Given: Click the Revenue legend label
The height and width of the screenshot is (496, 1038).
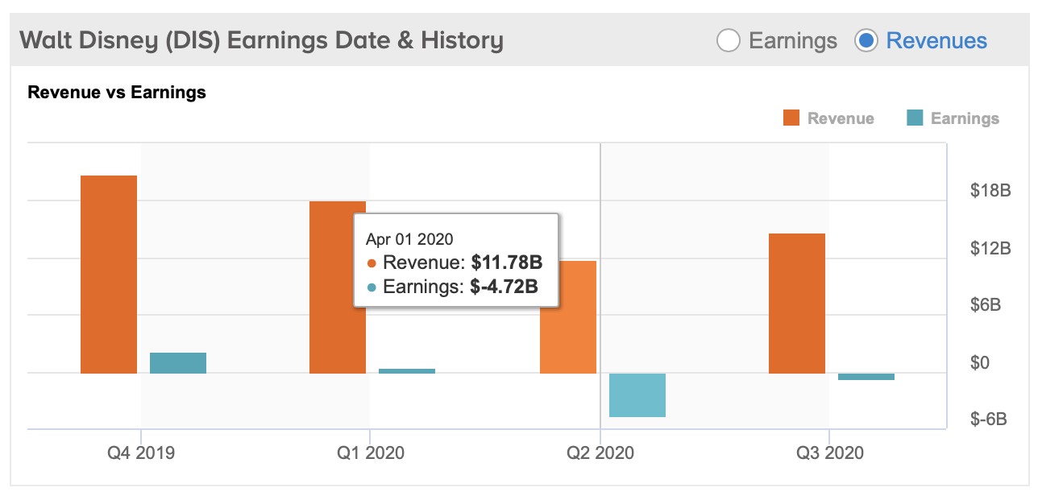Looking at the screenshot, I should [x=841, y=118].
